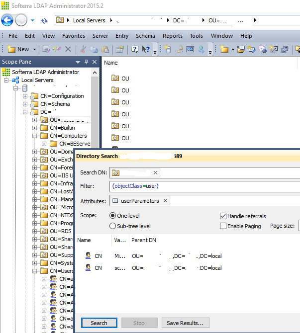Viewport: 300px width, 333px height.
Task: Open the dropdown arrow beside new folder icon
Action: pos(233,50)
